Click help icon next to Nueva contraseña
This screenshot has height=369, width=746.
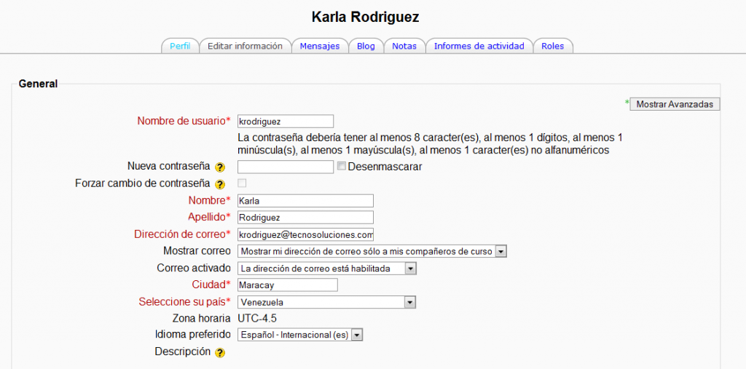(x=220, y=167)
